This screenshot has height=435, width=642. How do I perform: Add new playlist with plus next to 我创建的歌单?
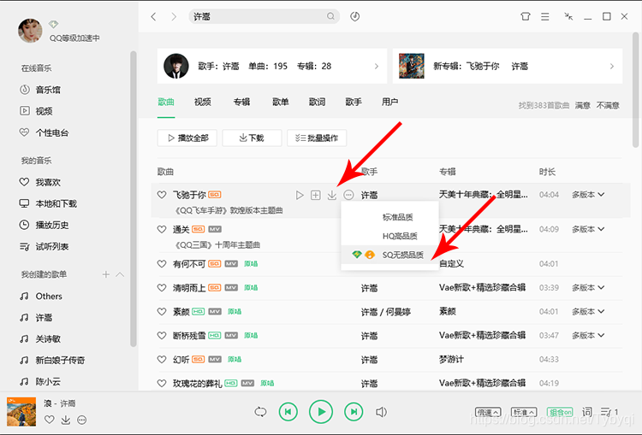click(105, 274)
